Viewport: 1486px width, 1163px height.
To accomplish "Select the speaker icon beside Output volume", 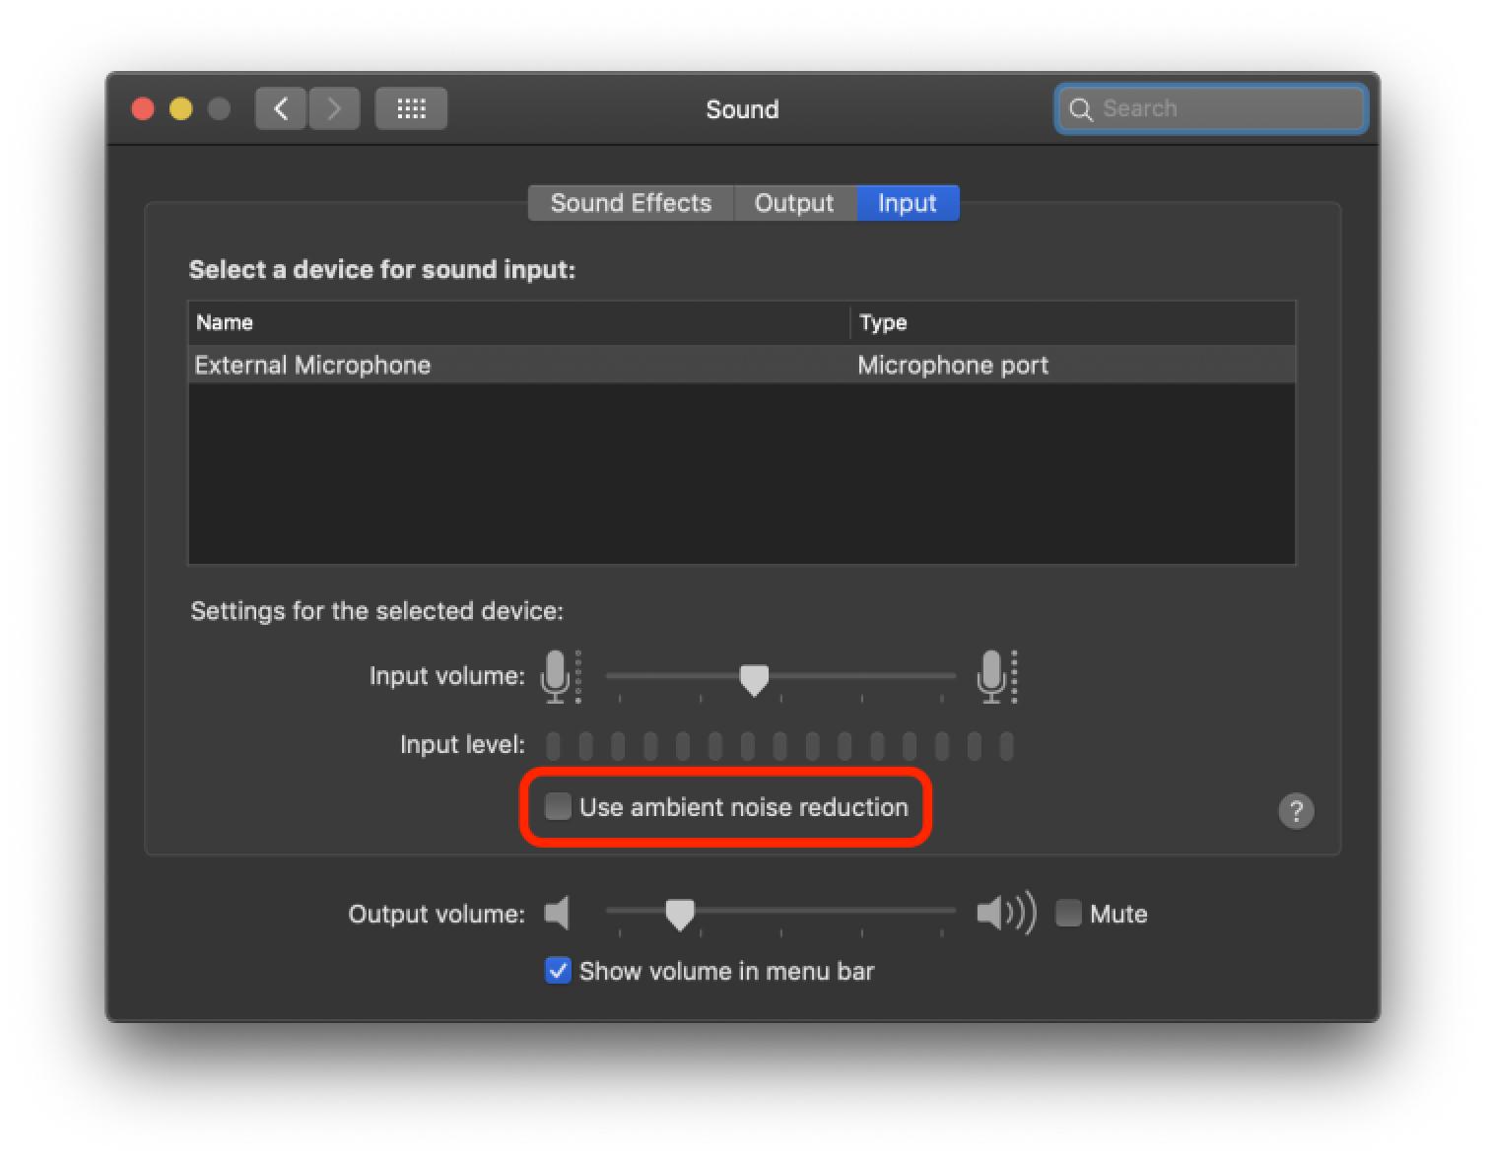I will 558,913.
